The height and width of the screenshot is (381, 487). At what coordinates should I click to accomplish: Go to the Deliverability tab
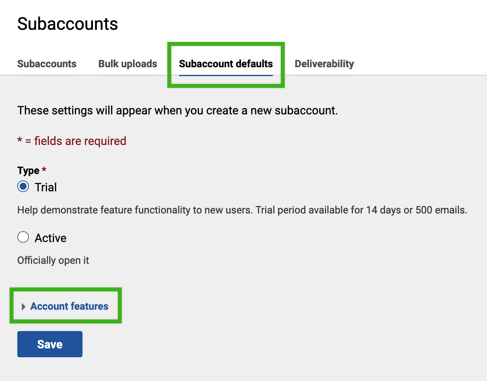pyautogui.click(x=324, y=64)
